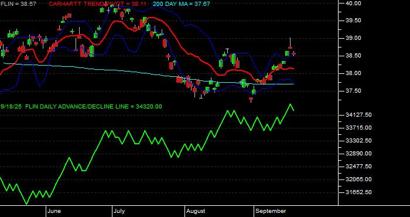Image resolution: width=410 pixels, height=217 pixels.
Task: Click the FLIN = 38.57 price label
Action: 18,4
